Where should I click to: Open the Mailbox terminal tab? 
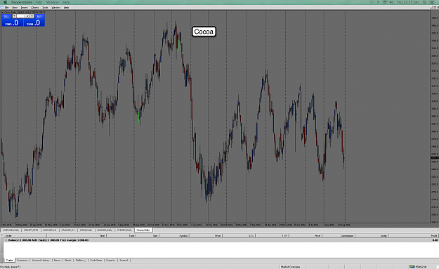click(x=80, y=261)
